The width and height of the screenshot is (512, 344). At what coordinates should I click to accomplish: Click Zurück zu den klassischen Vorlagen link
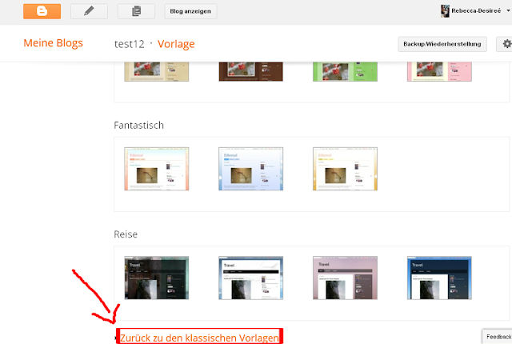tap(199, 338)
